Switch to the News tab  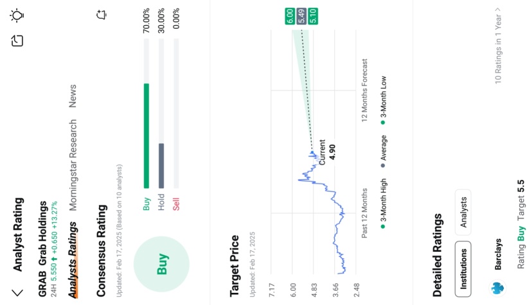point(73,96)
